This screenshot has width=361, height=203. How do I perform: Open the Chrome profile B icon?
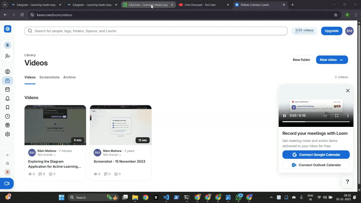347,15
